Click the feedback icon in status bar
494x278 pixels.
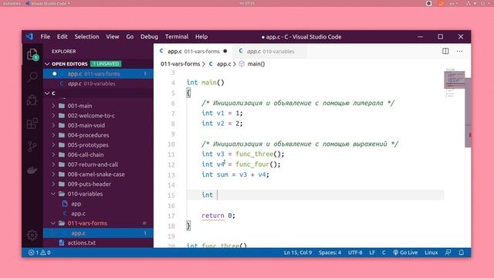(x=448, y=253)
